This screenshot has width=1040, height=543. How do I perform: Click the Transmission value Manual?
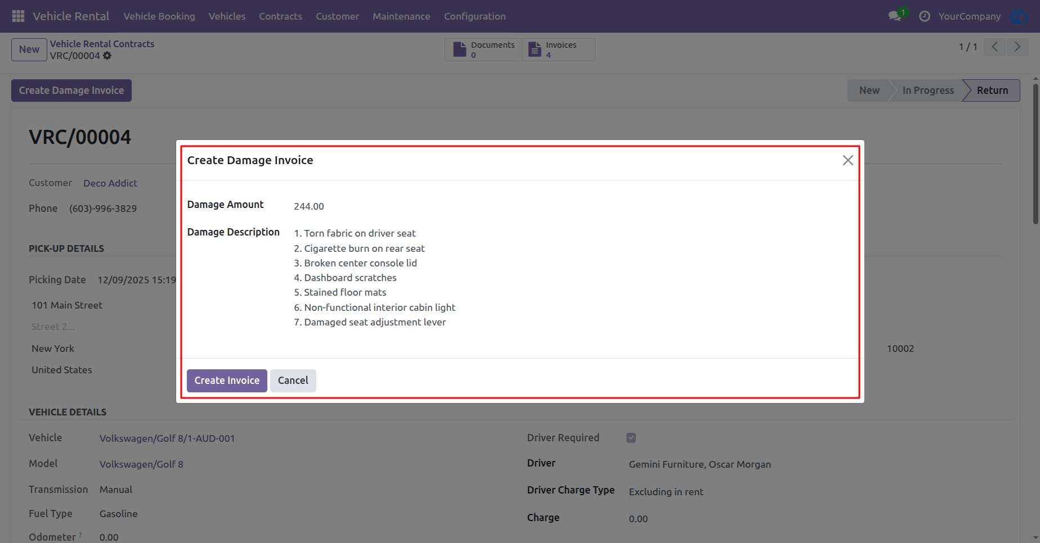pos(116,490)
